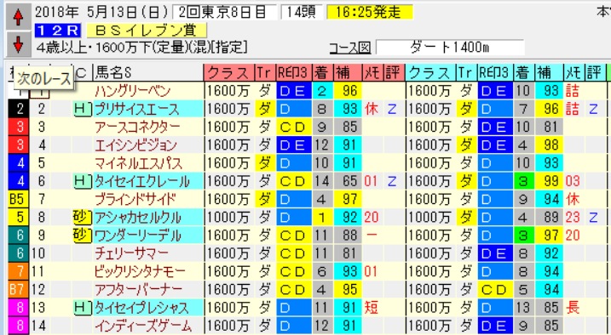The image size is (611, 335).
Task: Click H mark beside タイセイエクレール
Action: (83, 181)
